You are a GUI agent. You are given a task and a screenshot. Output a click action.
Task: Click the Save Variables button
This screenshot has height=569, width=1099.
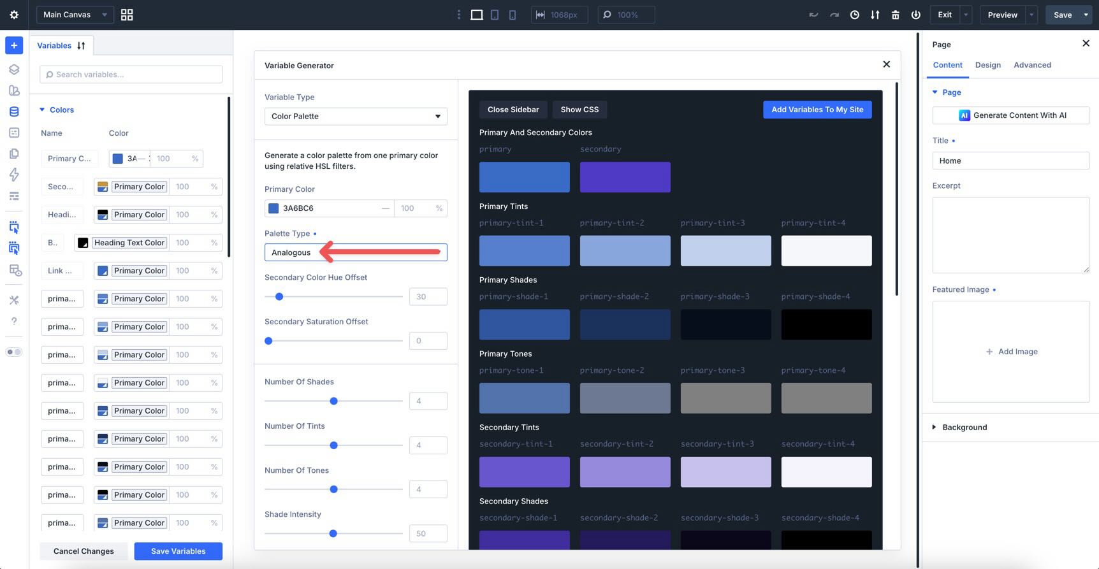178,551
